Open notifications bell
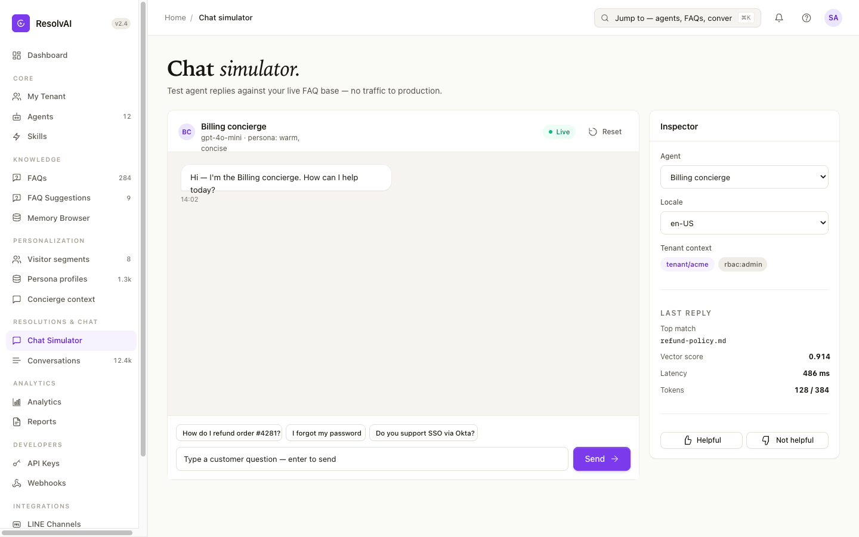The width and height of the screenshot is (859, 537). pos(779,18)
